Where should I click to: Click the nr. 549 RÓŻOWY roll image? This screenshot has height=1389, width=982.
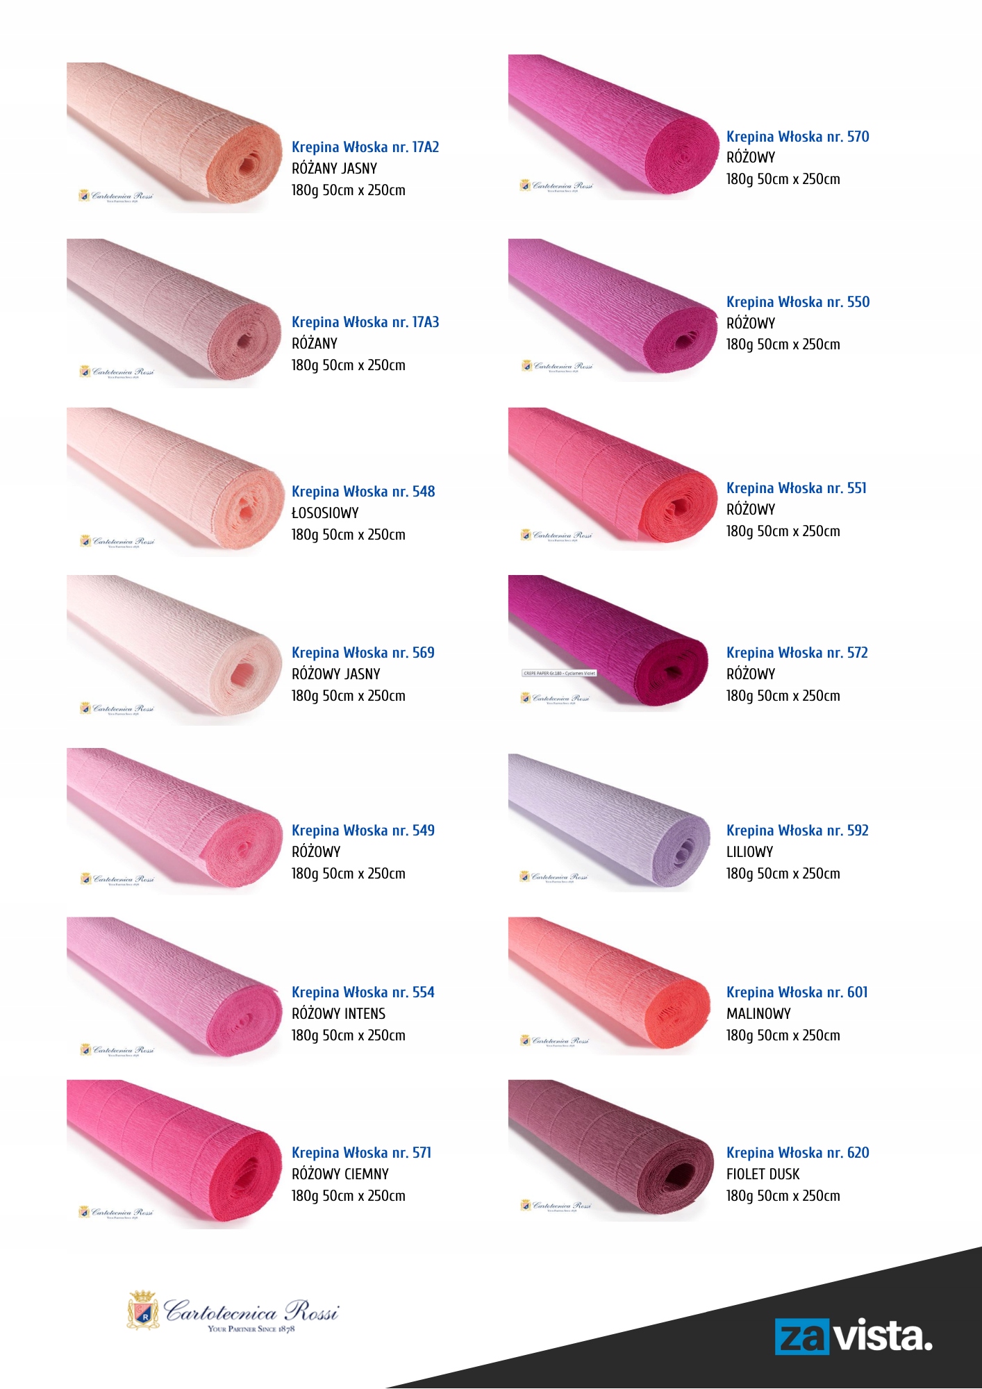[x=175, y=821]
